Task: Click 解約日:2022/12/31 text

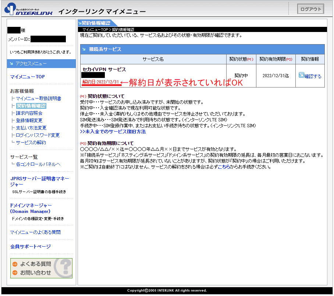Action: coord(100,82)
